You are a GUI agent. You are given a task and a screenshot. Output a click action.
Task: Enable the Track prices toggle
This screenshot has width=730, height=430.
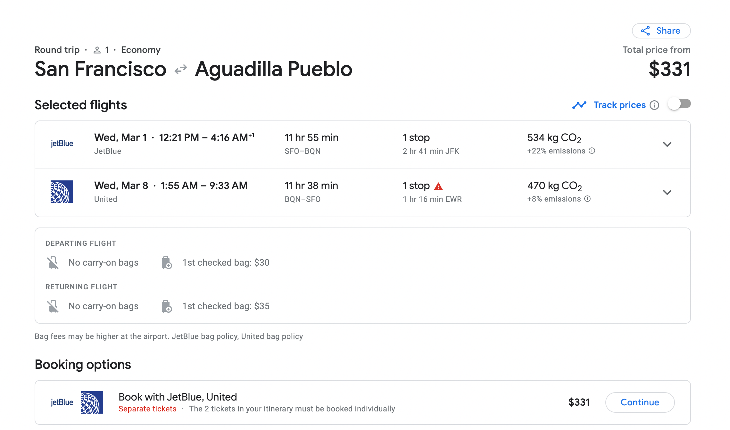679,104
